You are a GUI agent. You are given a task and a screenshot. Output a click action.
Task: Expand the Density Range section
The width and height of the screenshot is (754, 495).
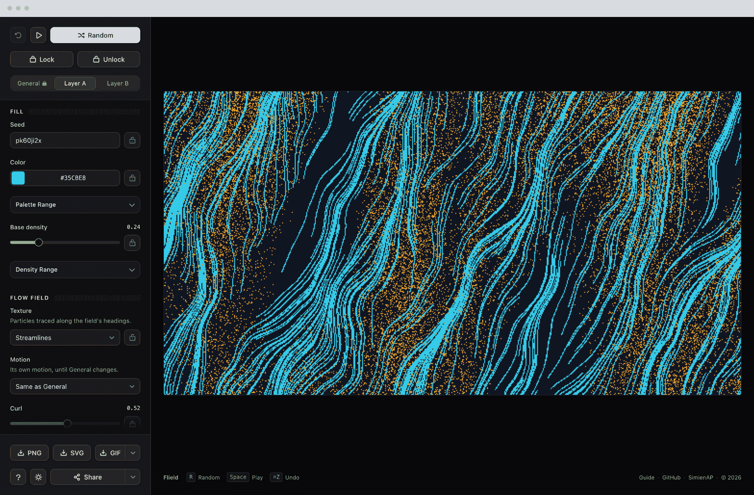pyautogui.click(x=75, y=269)
